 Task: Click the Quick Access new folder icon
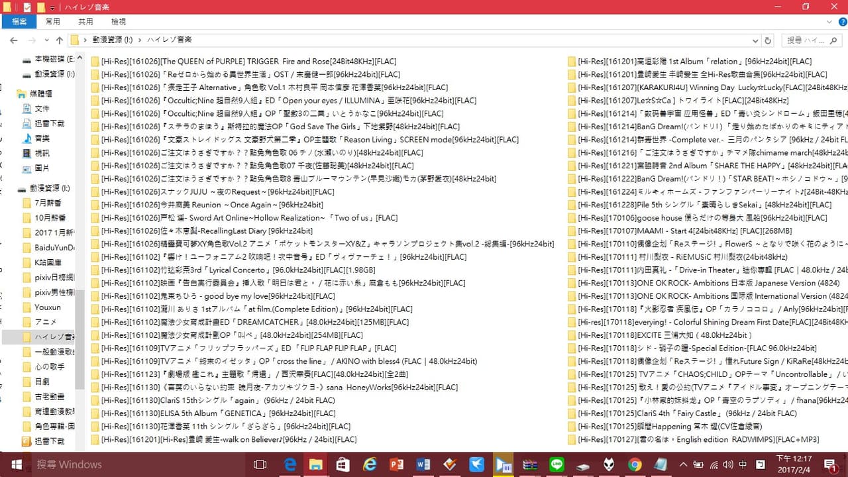click(41, 7)
